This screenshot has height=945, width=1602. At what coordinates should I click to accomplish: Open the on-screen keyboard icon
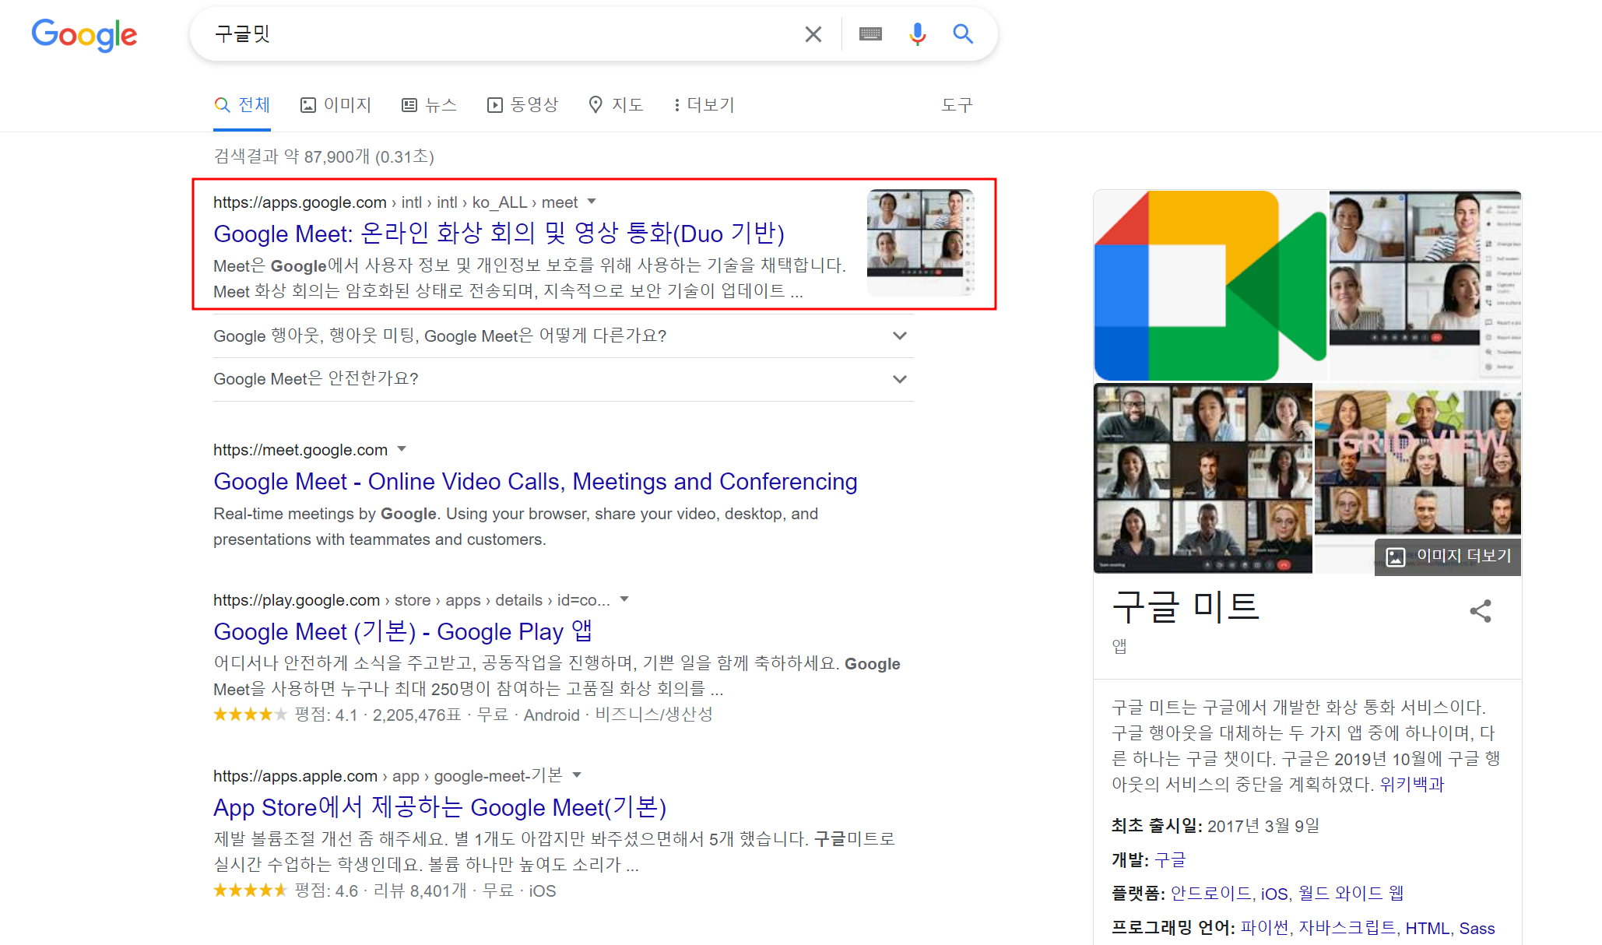(870, 34)
